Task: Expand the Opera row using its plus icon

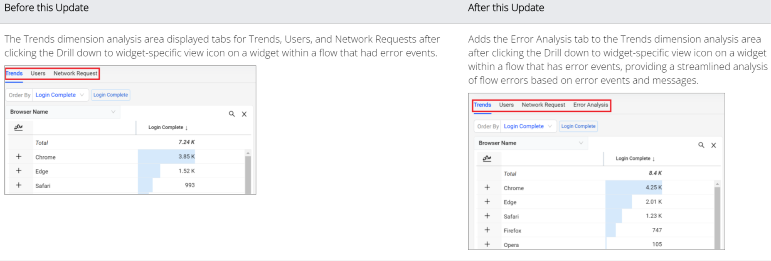Action: click(x=487, y=244)
